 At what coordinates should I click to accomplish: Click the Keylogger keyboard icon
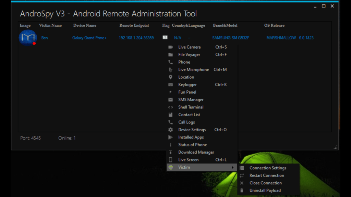pos(171,85)
